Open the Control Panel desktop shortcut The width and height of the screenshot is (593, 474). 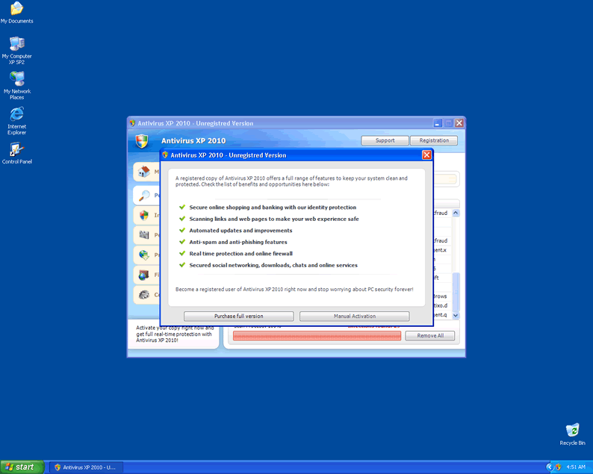pos(16,152)
